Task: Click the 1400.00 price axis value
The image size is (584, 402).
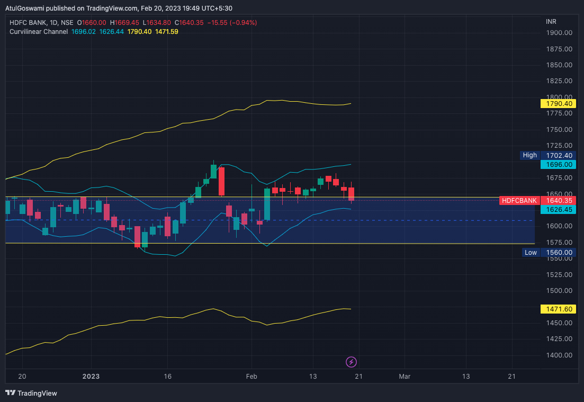Action: click(559, 355)
